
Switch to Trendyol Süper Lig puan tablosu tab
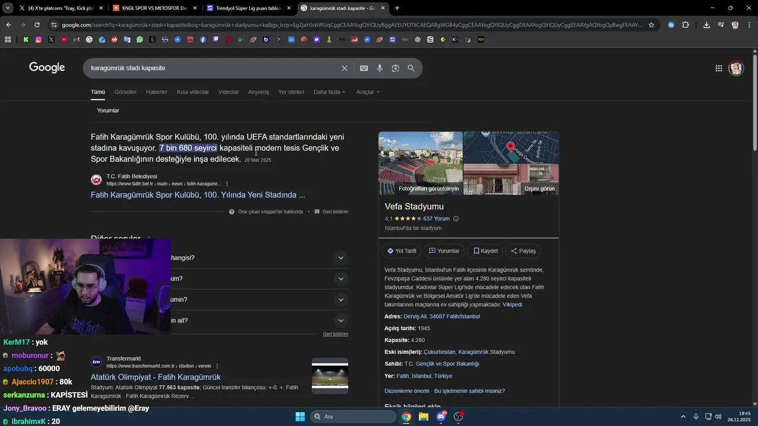pyautogui.click(x=248, y=8)
